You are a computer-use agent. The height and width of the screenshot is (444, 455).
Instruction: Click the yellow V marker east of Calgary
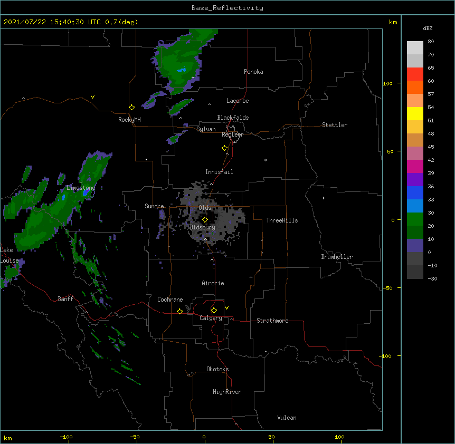(x=226, y=308)
